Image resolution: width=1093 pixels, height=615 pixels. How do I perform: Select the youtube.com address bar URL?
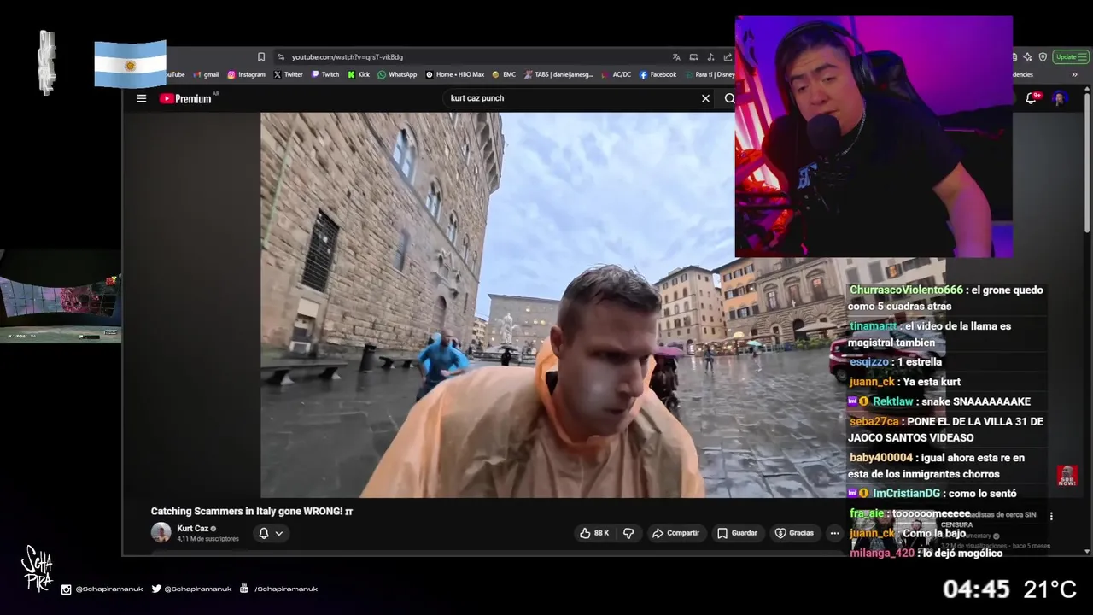(347, 57)
